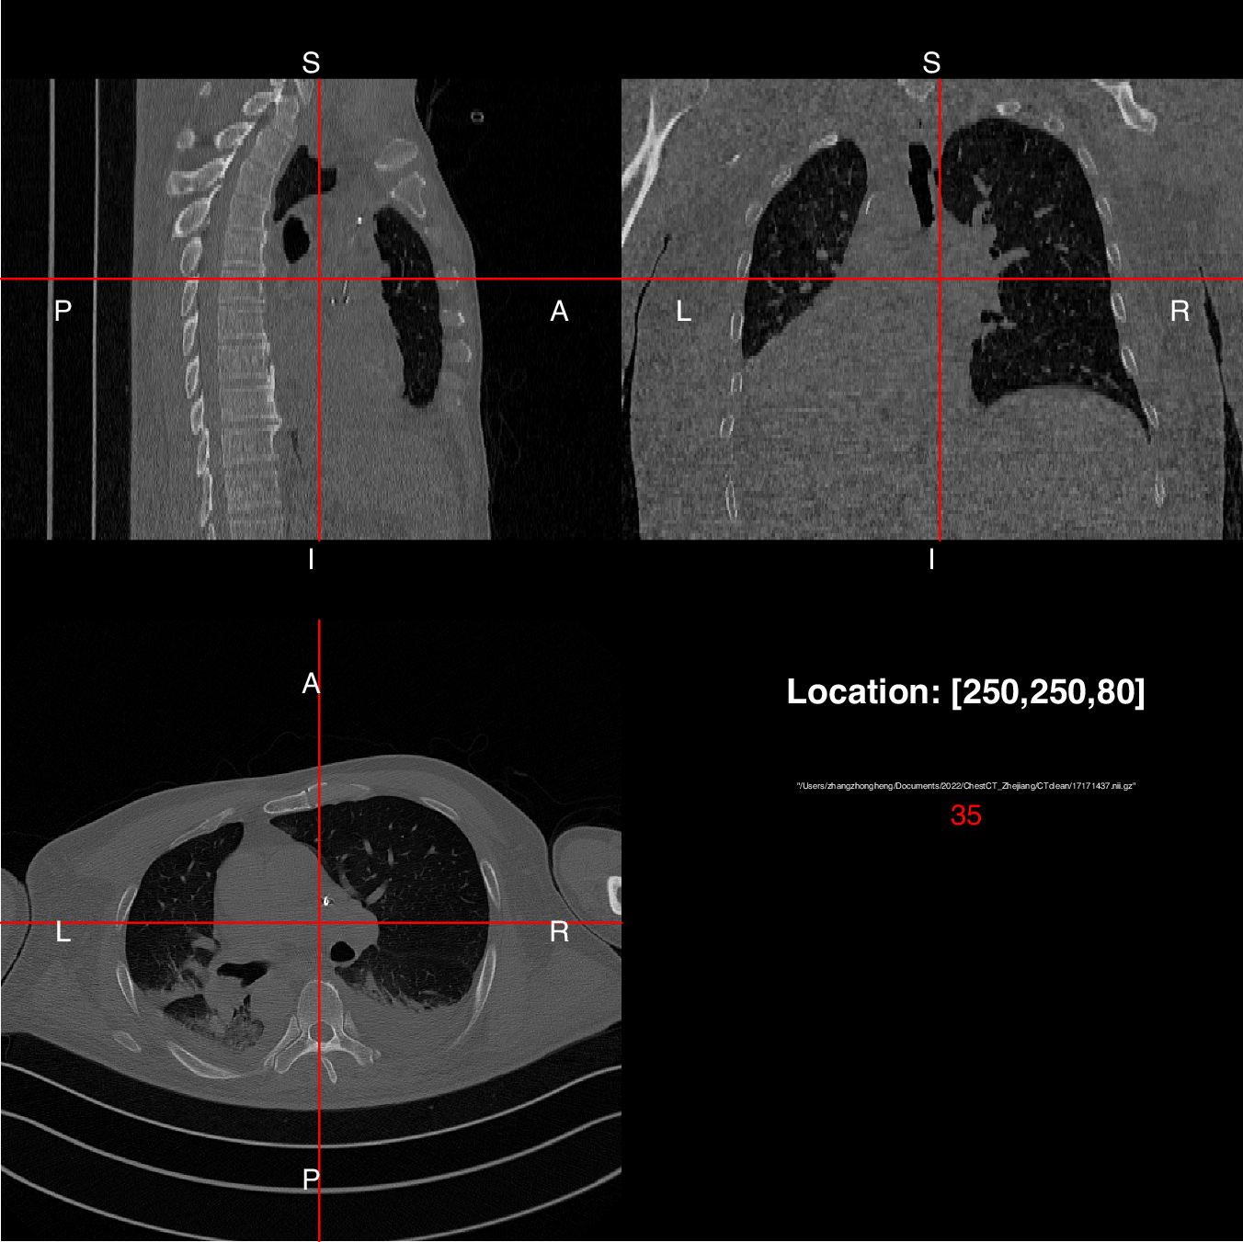The width and height of the screenshot is (1243, 1242).
Task: Click the crosshair center in the sagittal view
Action: (318, 279)
